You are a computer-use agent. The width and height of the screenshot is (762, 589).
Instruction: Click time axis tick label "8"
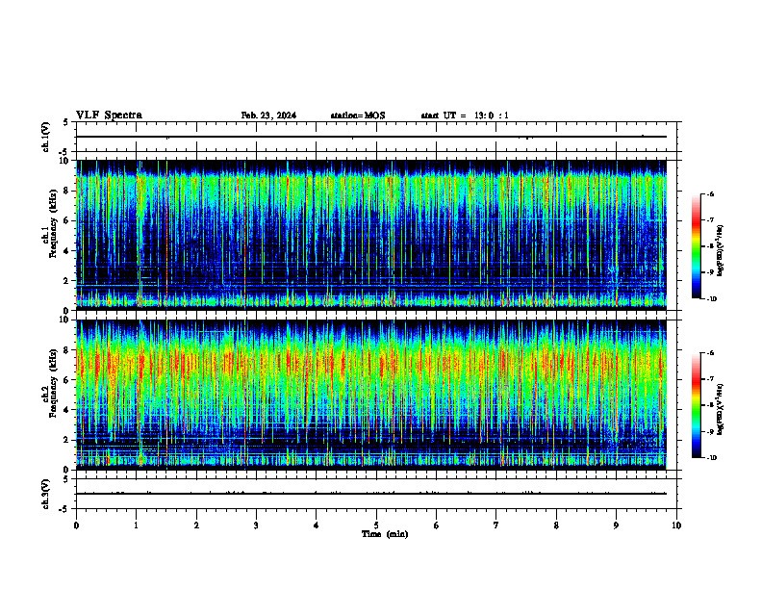click(556, 525)
